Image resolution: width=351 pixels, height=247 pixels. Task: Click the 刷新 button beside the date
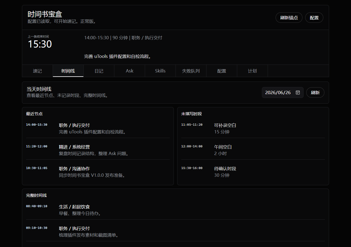(x=315, y=92)
